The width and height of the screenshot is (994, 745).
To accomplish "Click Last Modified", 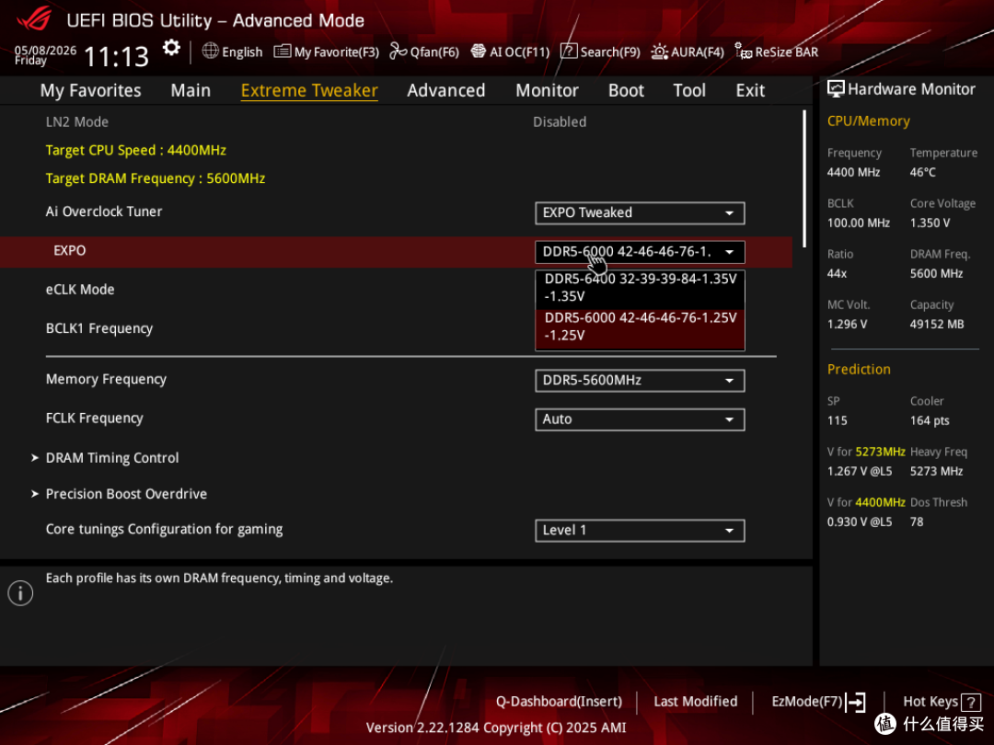I will [x=696, y=701].
